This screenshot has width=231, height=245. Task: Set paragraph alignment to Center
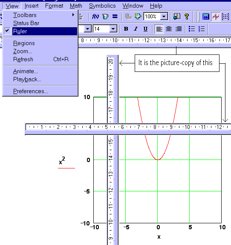[x=169, y=29]
